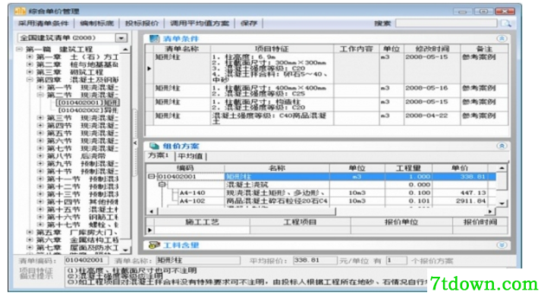Collapse the 组价方案 panel with its chevron
Image resolution: width=541 pixels, height=298 pixels.
pos(502,146)
